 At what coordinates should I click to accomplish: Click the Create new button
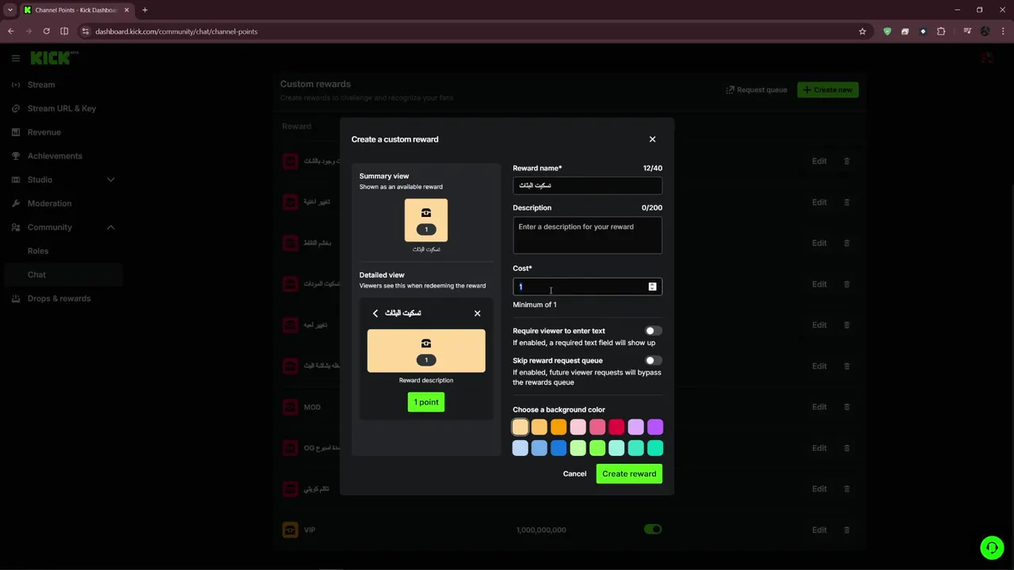tap(828, 89)
